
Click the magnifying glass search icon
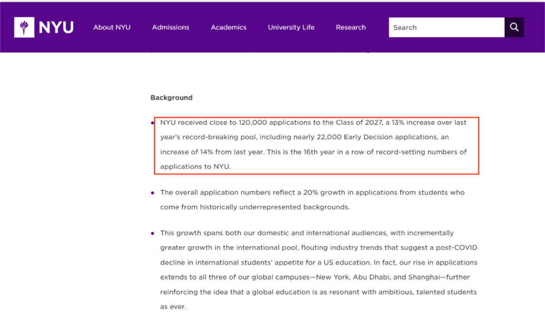[x=514, y=27]
